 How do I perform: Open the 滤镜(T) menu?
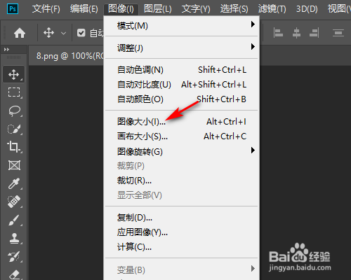click(x=272, y=9)
